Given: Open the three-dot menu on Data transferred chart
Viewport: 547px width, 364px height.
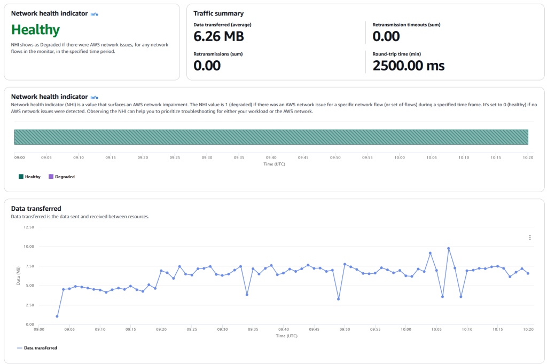Looking at the screenshot, I should click(x=529, y=238).
